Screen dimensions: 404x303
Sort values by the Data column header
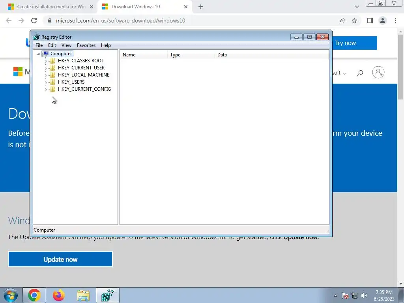(272, 55)
